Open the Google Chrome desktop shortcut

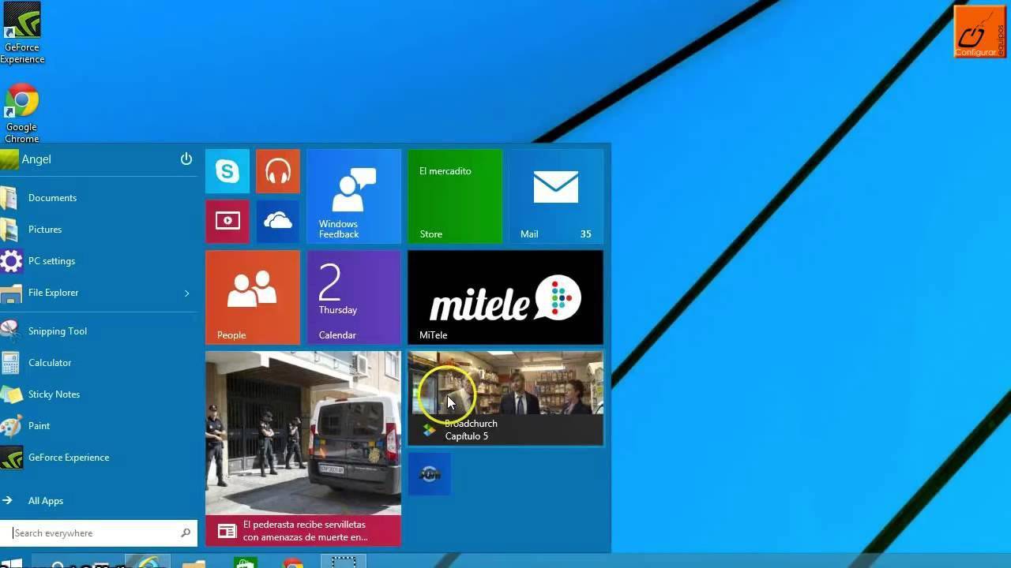(22, 112)
